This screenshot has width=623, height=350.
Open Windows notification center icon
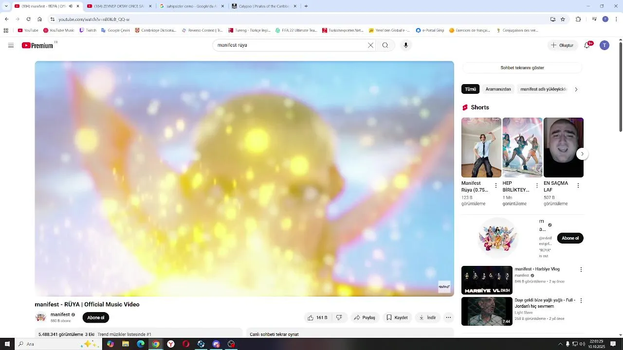pyautogui.click(x=613, y=344)
